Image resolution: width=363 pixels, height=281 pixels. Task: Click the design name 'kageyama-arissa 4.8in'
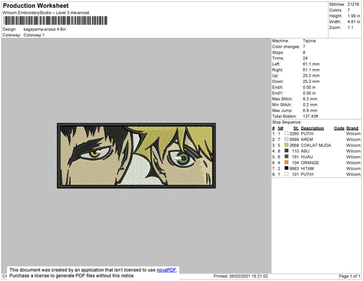point(45,30)
